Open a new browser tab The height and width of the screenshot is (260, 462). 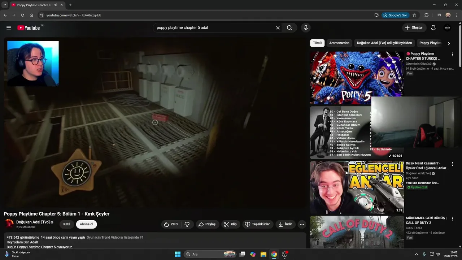pos(70,5)
